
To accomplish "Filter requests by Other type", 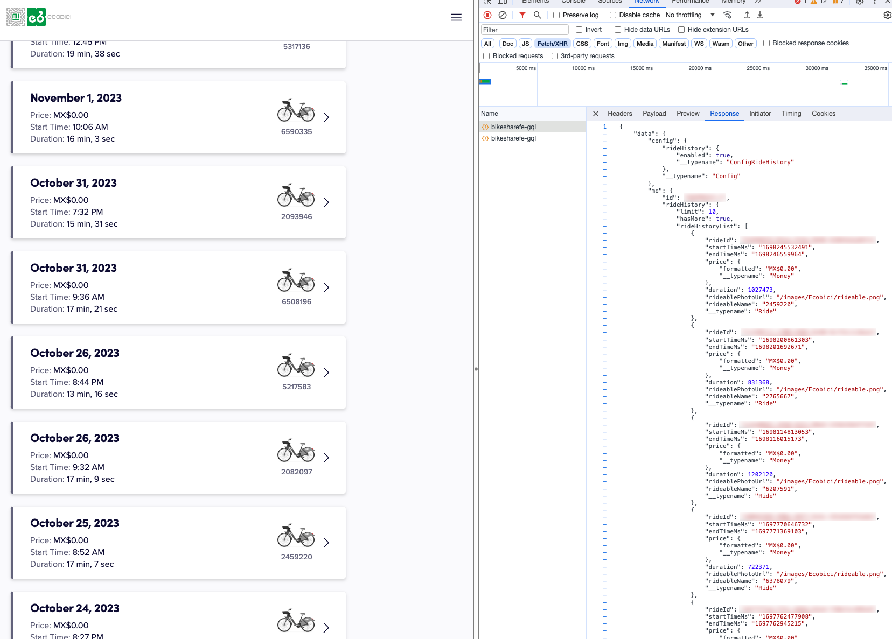I will pyautogui.click(x=745, y=44).
